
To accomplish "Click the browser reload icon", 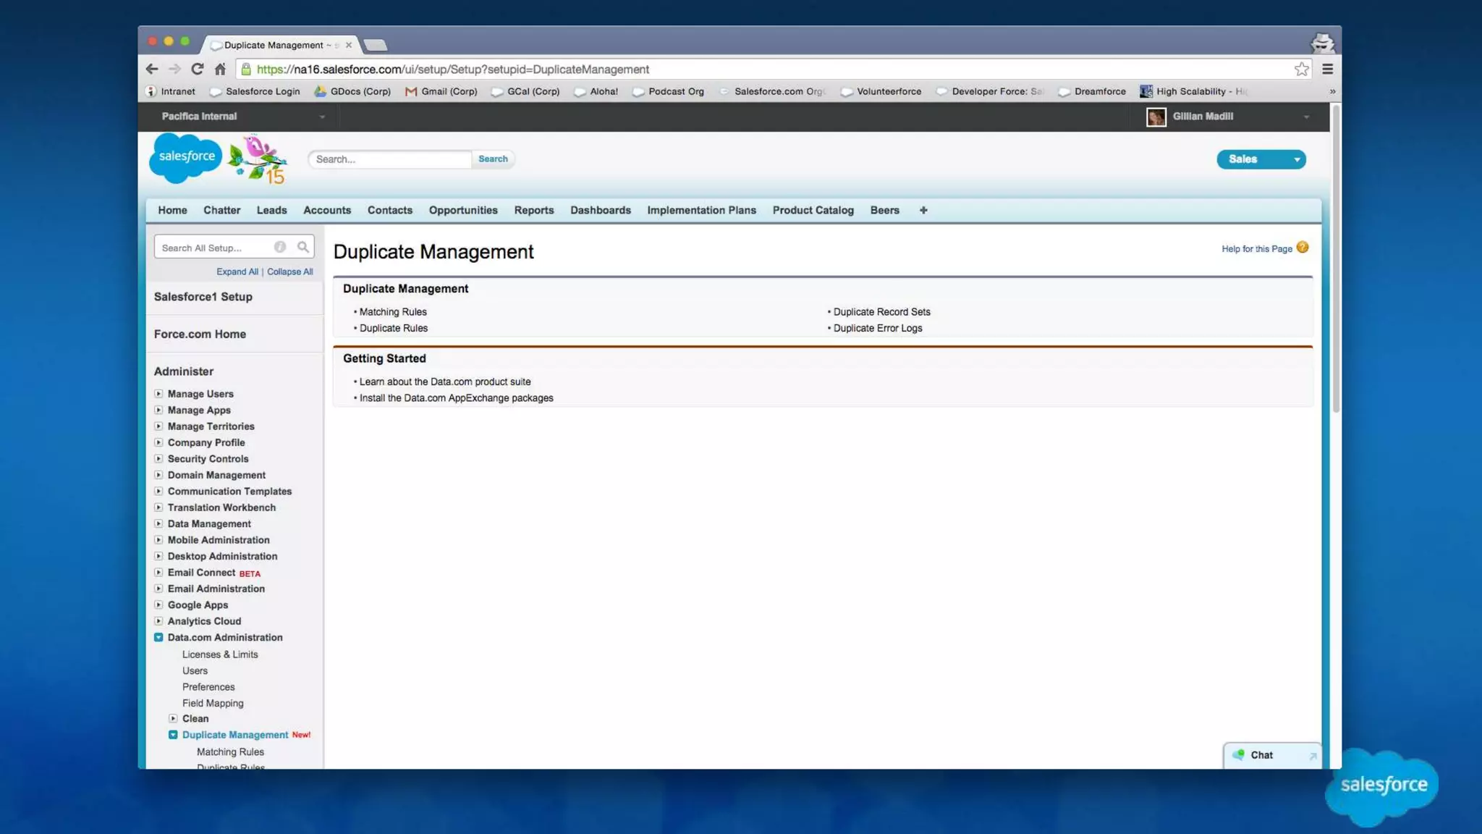I will coord(197,69).
